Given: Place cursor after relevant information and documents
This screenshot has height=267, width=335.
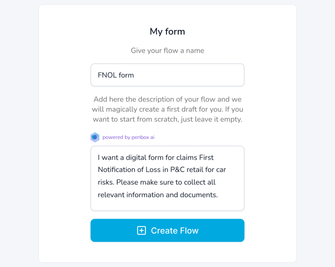Looking at the screenshot, I should [x=218, y=195].
